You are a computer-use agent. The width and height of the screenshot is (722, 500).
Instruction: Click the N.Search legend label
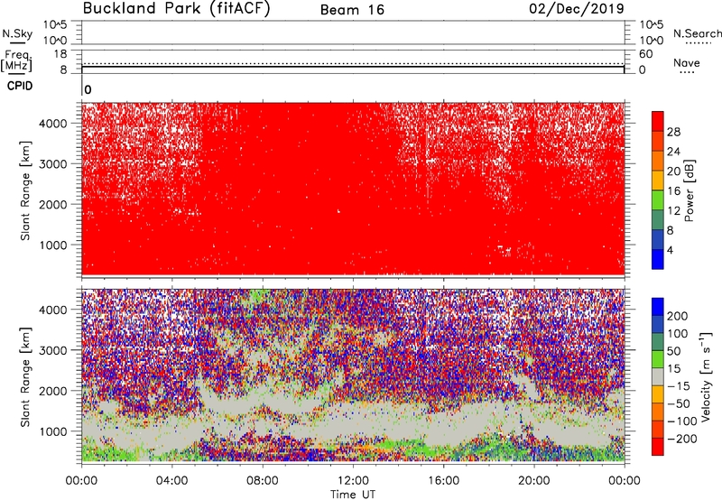697,33
